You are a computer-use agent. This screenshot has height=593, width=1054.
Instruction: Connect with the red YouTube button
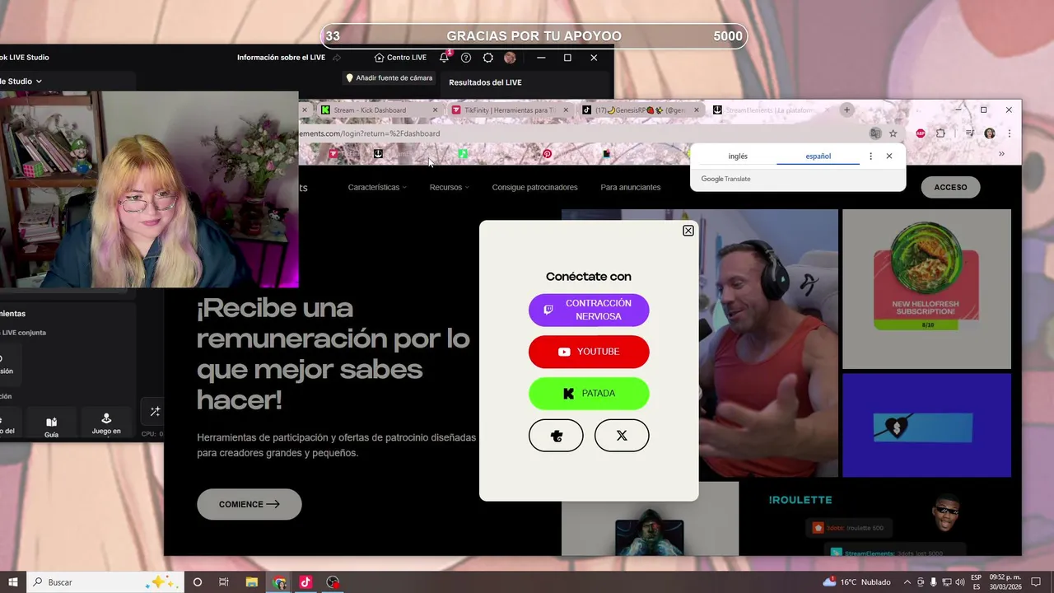[589, 352]
